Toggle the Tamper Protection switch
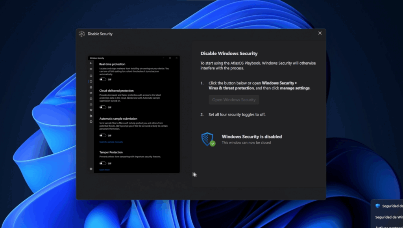Screen dimensions: 403x228 pos(104,163)
